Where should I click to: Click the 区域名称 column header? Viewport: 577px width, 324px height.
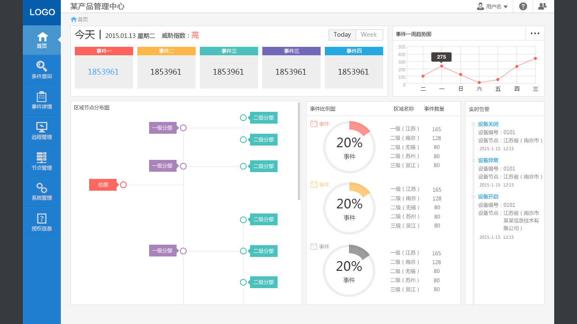pos(404,109)
